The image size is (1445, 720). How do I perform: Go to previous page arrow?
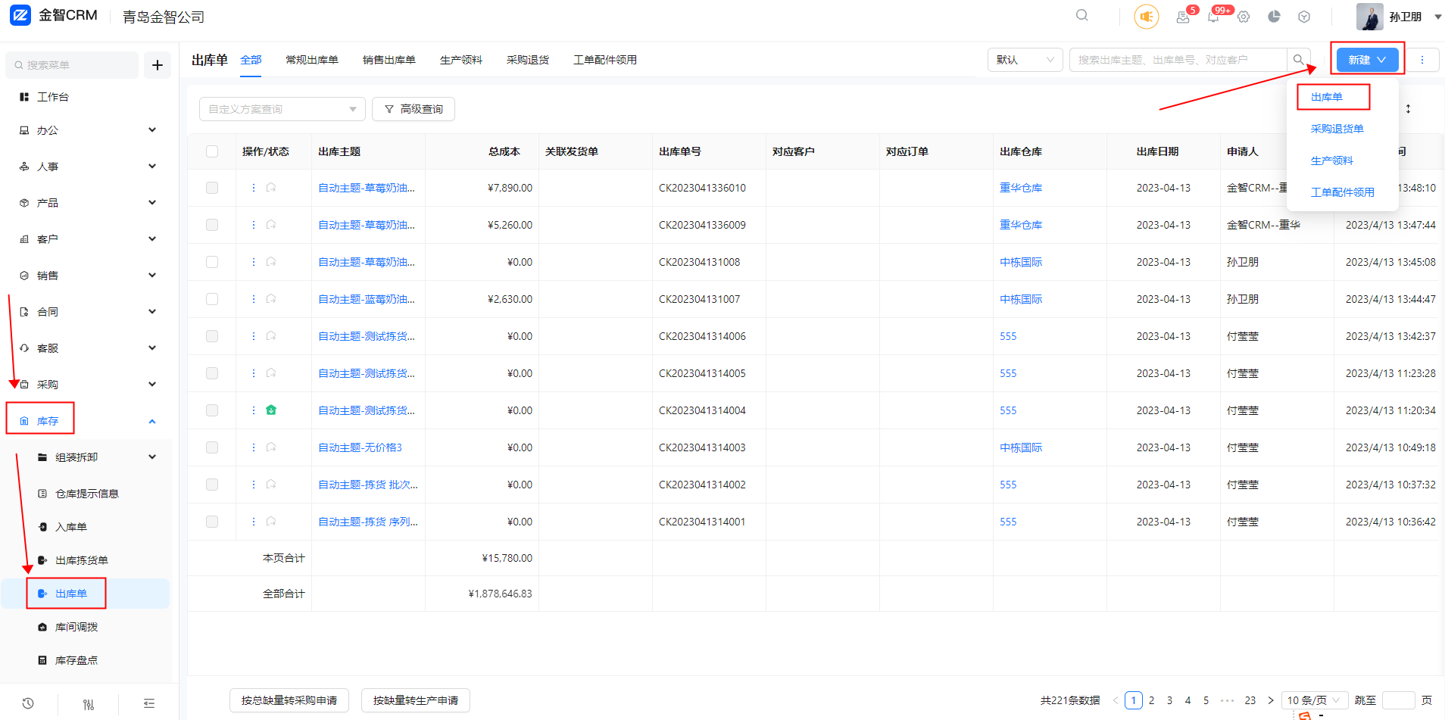pyautogui.click(x=1116, y=700)
